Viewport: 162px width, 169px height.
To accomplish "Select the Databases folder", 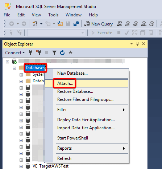I will coord(35,68).
